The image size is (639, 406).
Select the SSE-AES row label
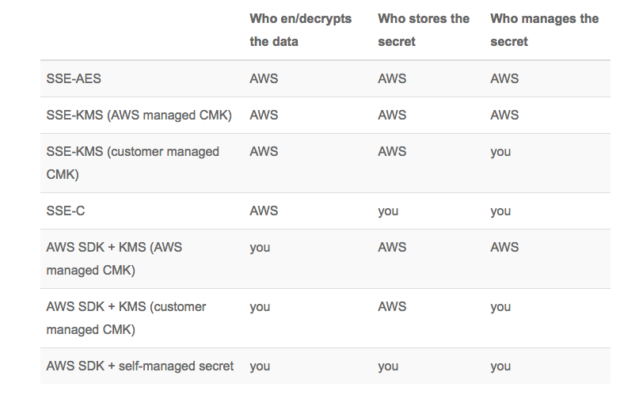tap(74, 78)
